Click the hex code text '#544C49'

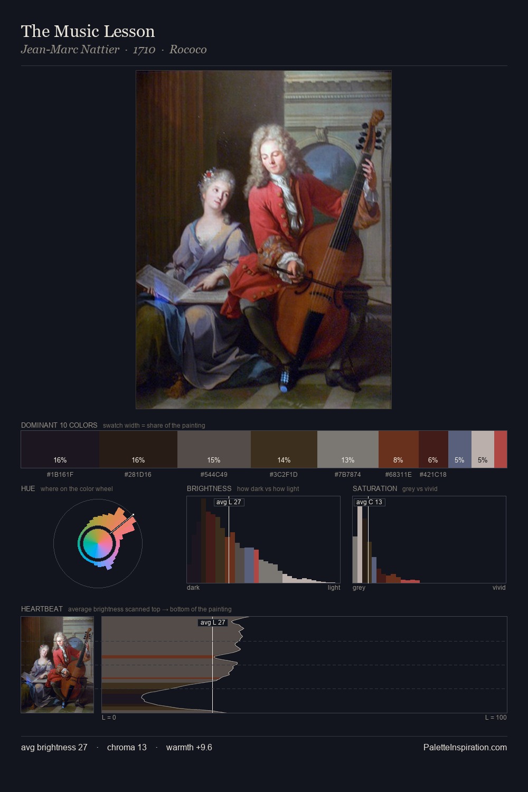214,474
